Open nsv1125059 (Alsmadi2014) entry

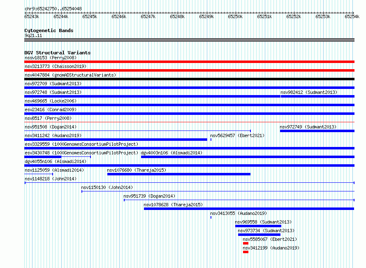[x=54, y=170]
